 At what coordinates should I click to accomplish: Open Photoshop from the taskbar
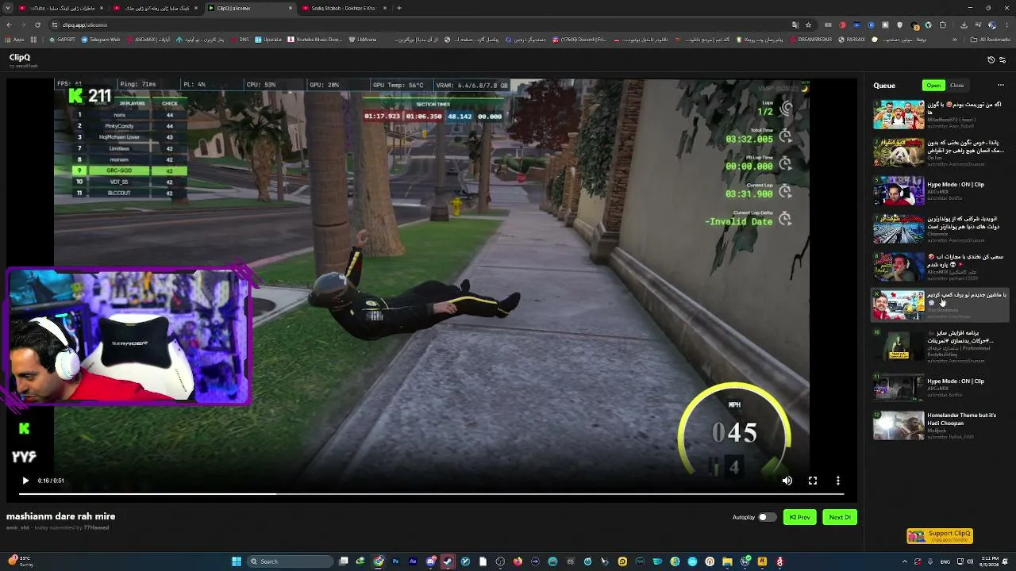pyautogui.click(x=395, y=561)
